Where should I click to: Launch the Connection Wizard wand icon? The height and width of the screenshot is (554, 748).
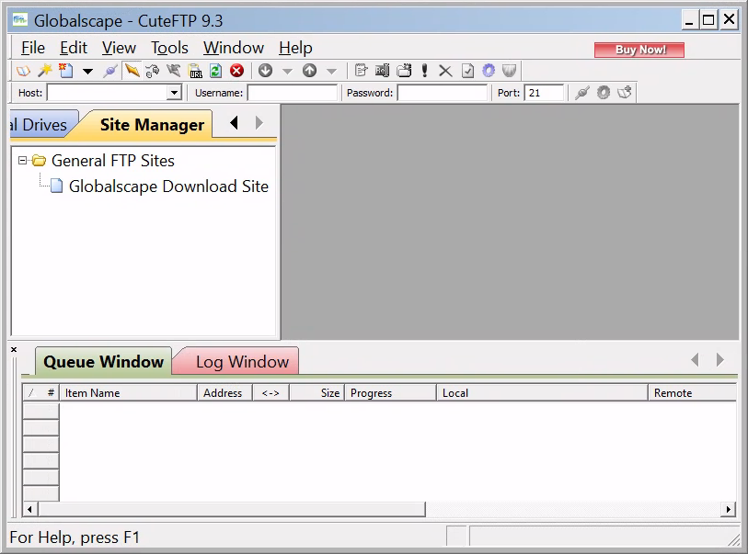click(45, 71)
